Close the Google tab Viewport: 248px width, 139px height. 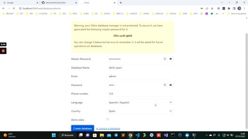[38, 3]
